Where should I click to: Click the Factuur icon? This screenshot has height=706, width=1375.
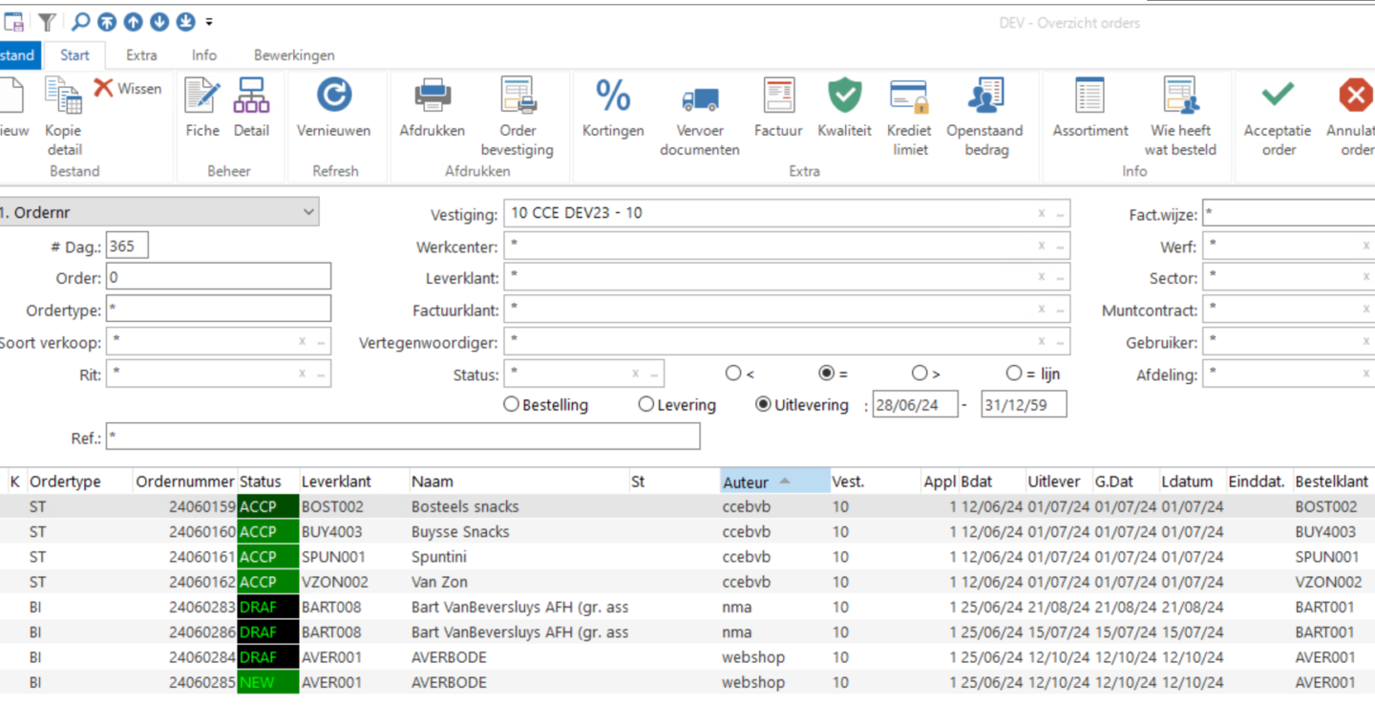pos(779,96)
